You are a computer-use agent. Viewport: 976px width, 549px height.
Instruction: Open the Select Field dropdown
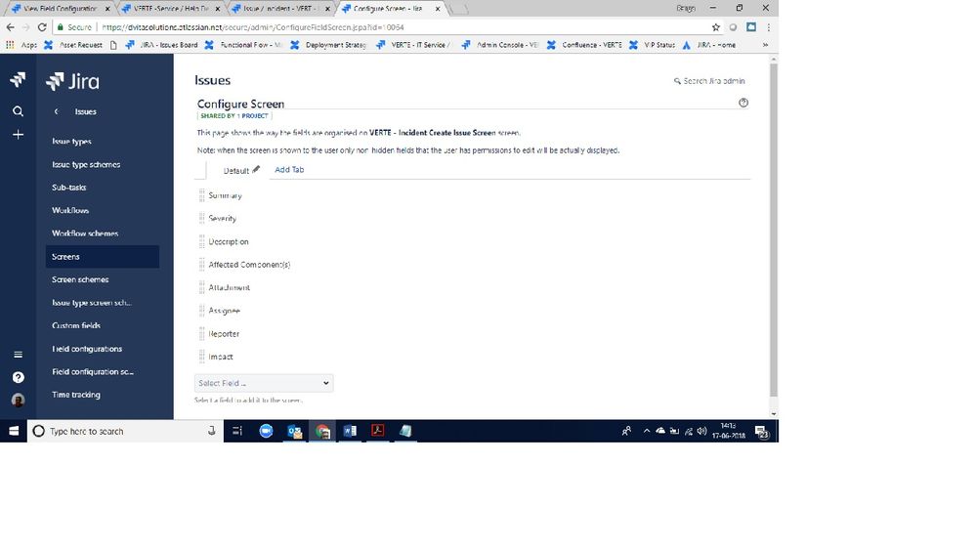click(x=264, y=383)
